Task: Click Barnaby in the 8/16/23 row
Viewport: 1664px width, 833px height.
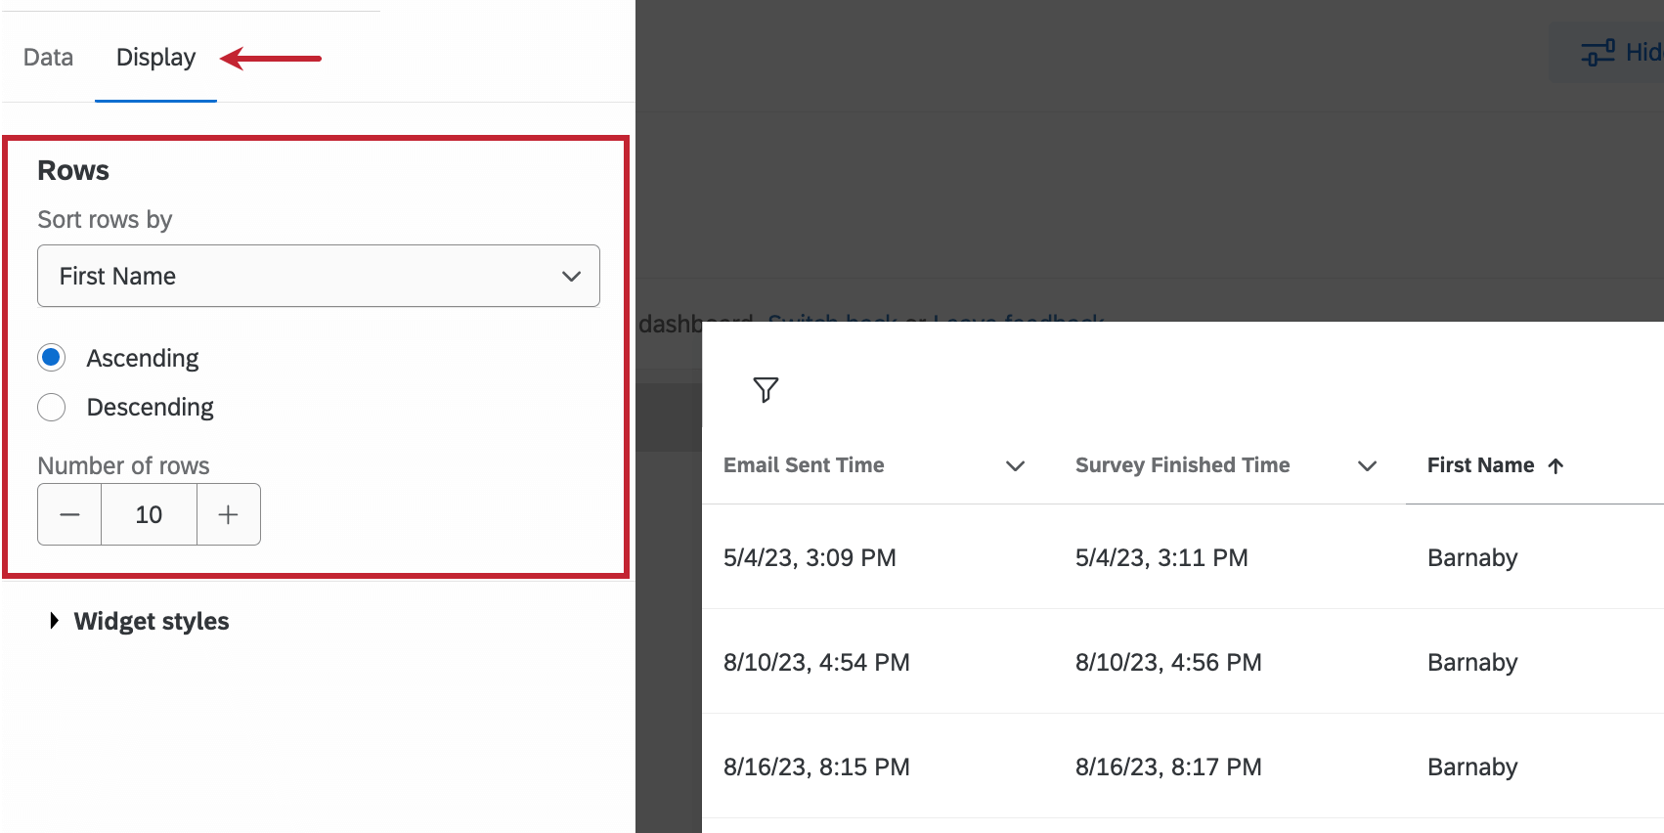Action: (1472, 767)
